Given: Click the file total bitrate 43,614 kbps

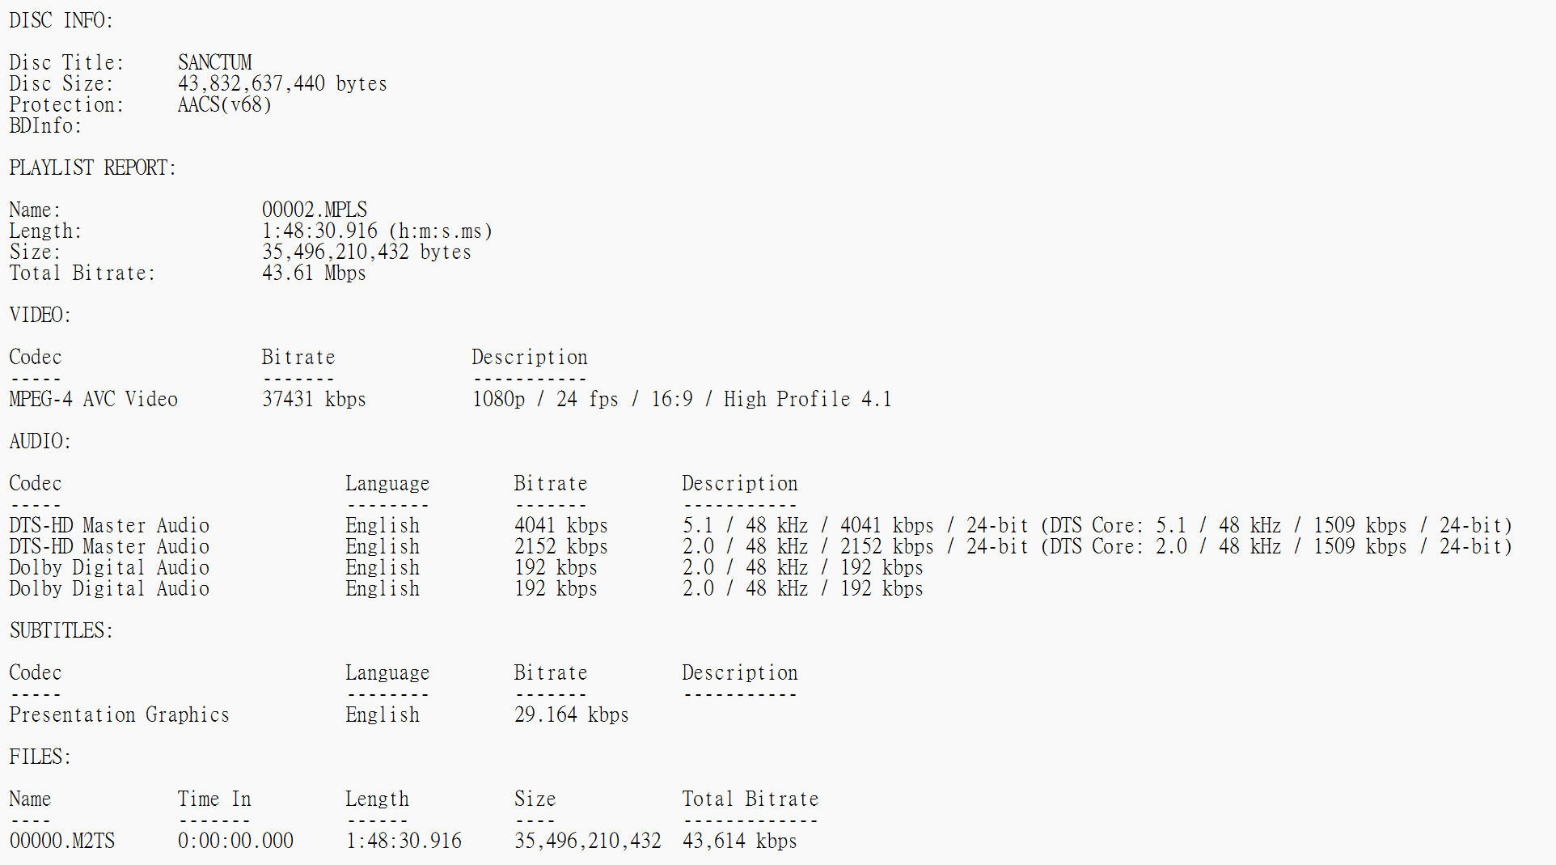Looking at the screenshot, I should pyautogui.click(x=740, y=841).
